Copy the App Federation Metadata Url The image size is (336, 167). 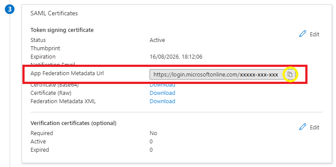[x=290, y=74]
